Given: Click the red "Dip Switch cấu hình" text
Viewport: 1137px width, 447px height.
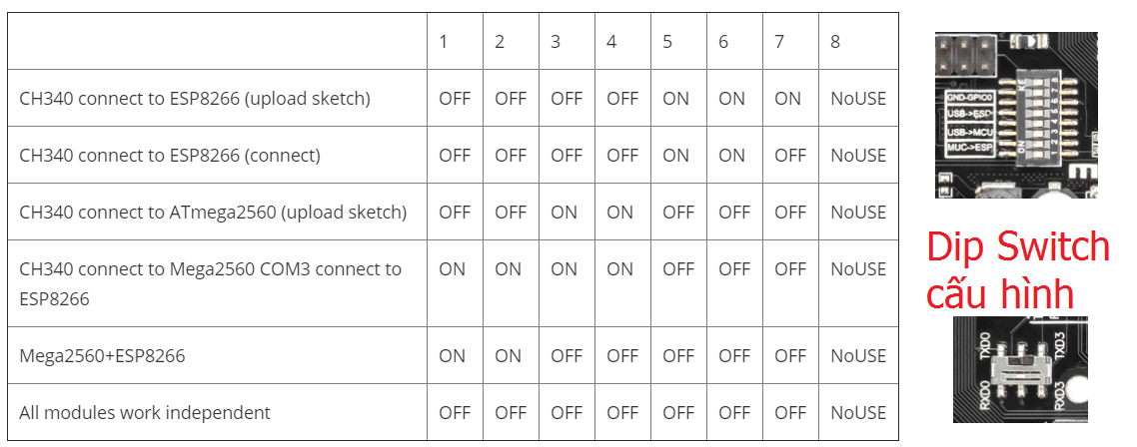Looking at the screenshot, I should (x=1017, y=269).
